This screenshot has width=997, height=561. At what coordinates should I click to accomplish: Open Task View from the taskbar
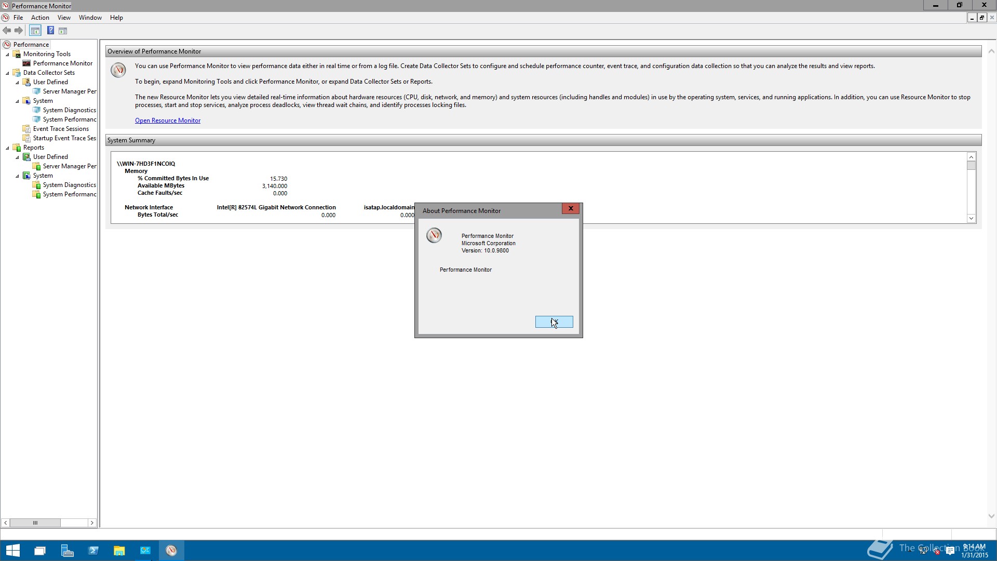coord(40,551)
